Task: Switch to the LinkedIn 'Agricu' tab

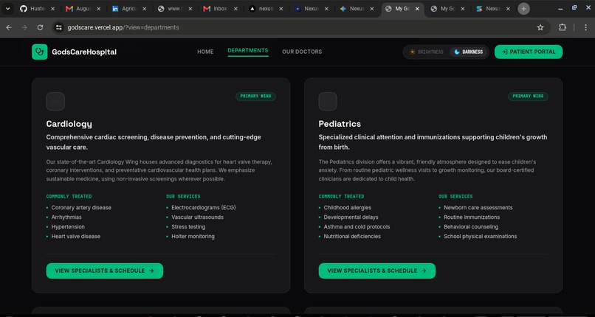Action: [x=128, y=9]
